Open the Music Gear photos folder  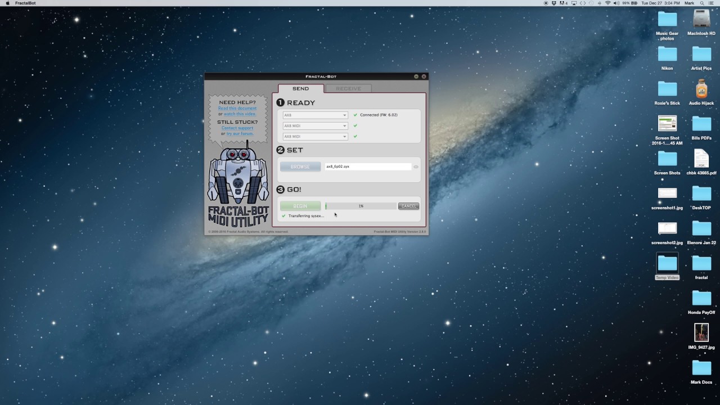667,19
